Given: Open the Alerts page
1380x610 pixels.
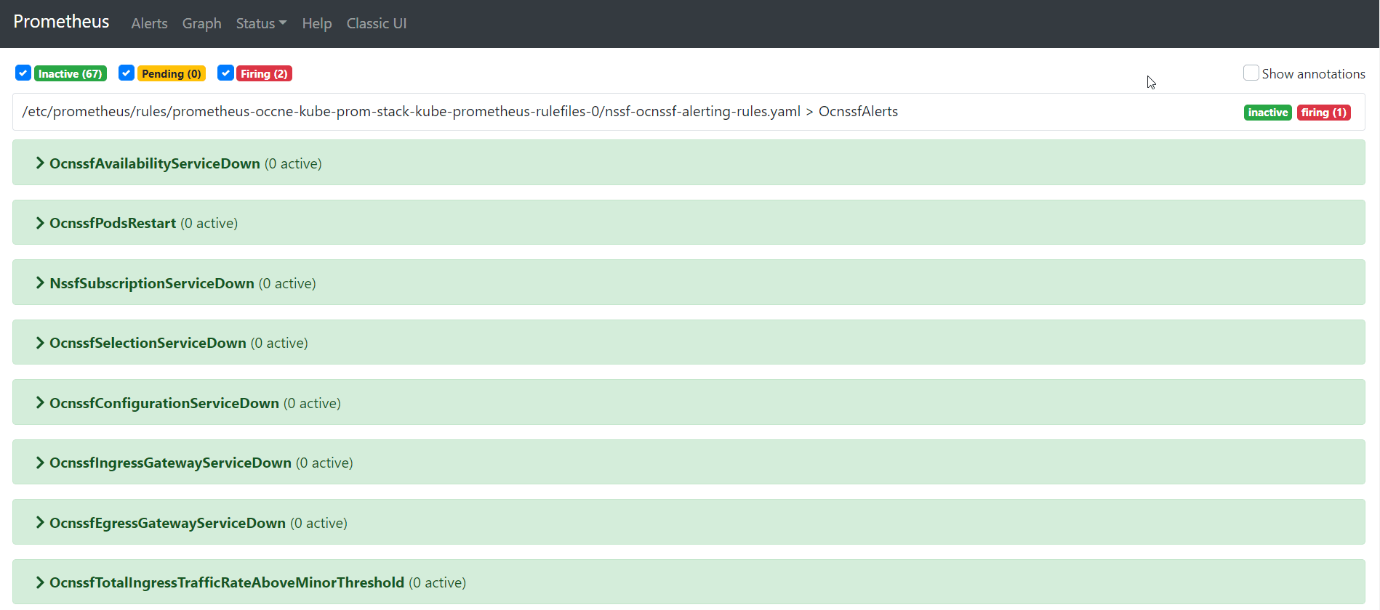Looking at the screenshot, I should point(149,23).
